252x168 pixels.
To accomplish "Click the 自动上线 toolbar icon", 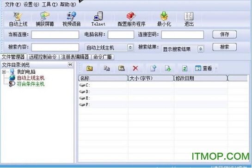I will [x=18, y=19].
